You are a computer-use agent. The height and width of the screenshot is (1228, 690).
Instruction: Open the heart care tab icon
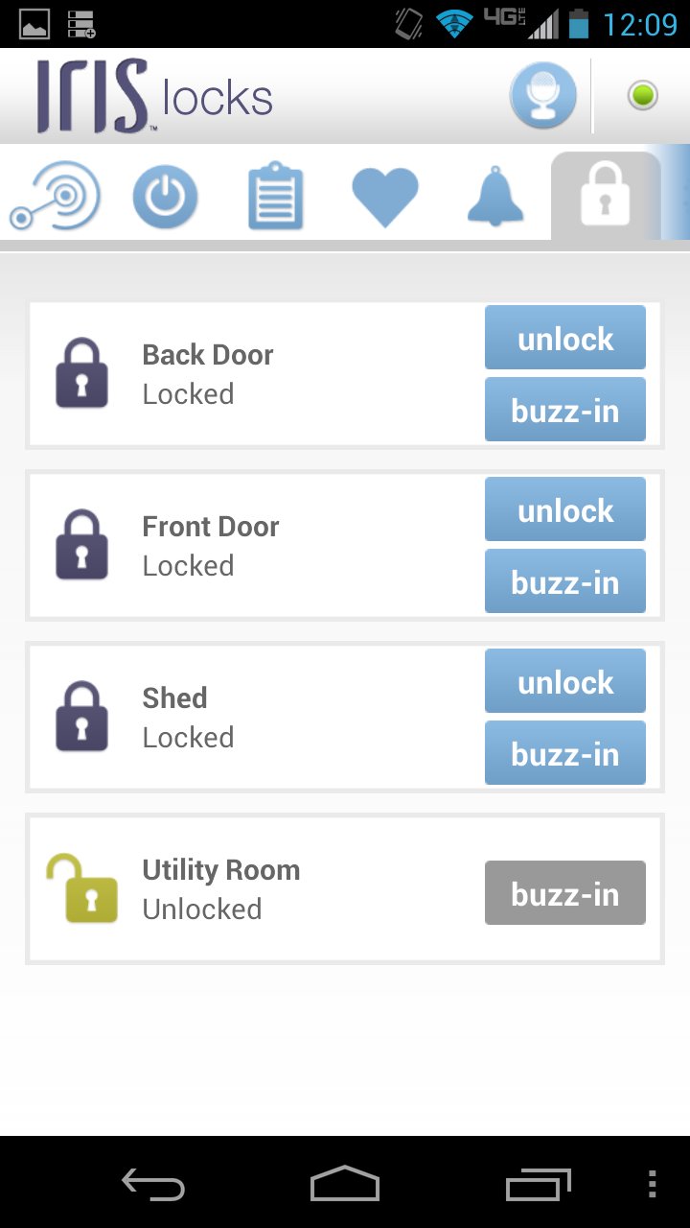(x=385, y=197)
